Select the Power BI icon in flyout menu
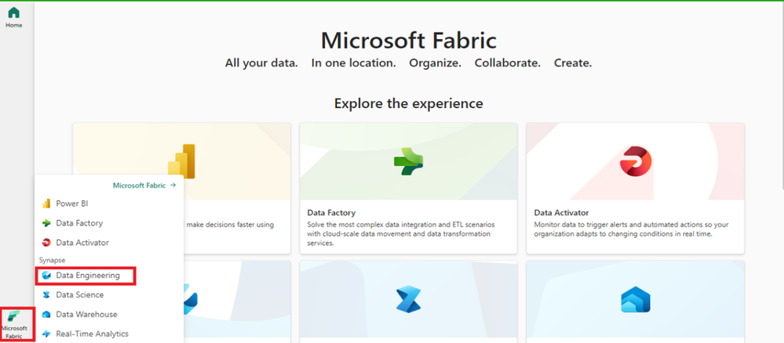The width and height of the screenshot is (784, 343). (x=46, y=204)
